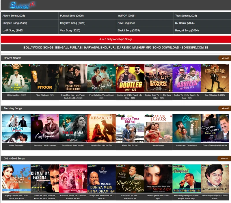Select the DJ Remix (2025) menu item
Screen dimensions: 231x203
pos(185,23)
